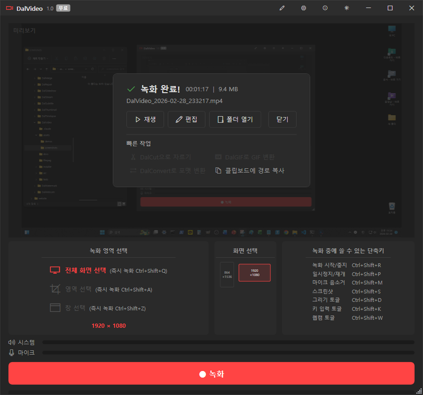This screenshot has height=395, width=423.
Task: Play the recording with 재생 button
Action: 145,119
